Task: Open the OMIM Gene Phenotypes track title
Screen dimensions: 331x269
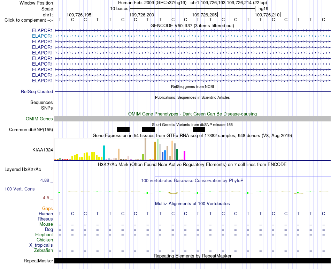Action: 192,114
